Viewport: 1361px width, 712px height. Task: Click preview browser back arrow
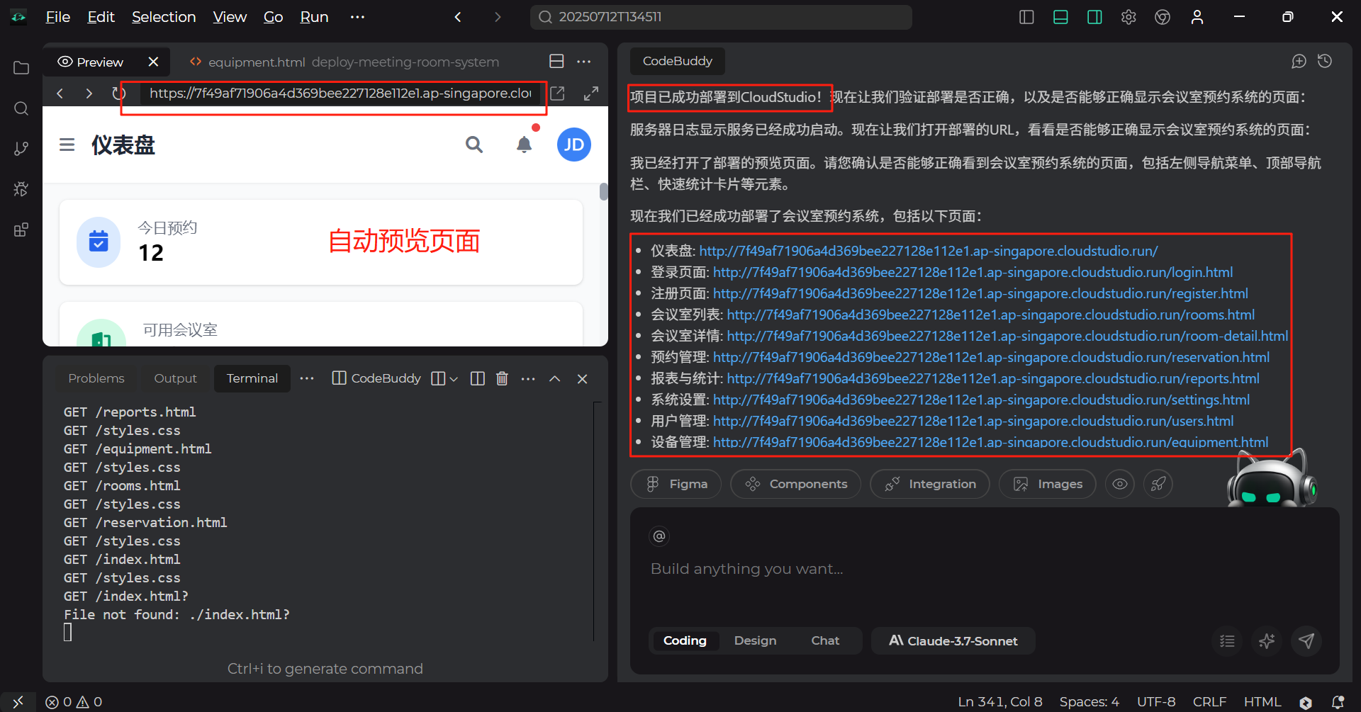coord(60,94)
